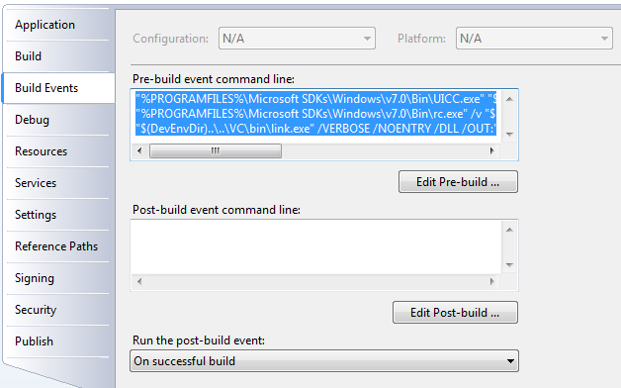Go to the Services tab
621x388 pixels.
(57, 183)
